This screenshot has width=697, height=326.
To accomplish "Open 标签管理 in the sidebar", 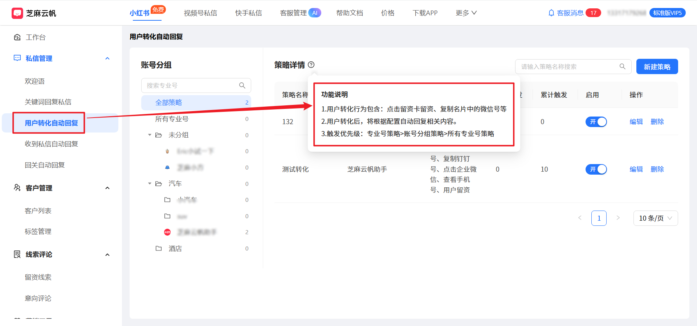I will pyautogui.click(x=38, y=232).
